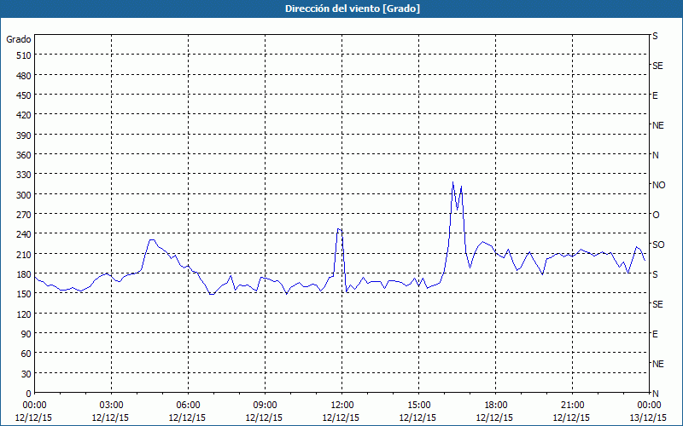Select the 06:00 time axis label

188,406
